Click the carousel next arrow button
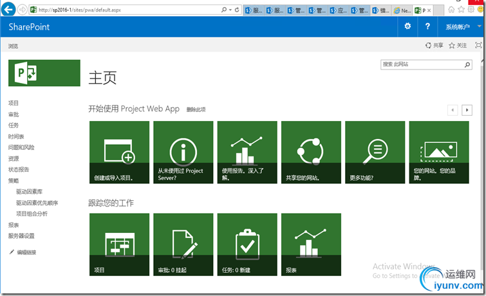Screen dimensions: 486x296 pos(467,110)
